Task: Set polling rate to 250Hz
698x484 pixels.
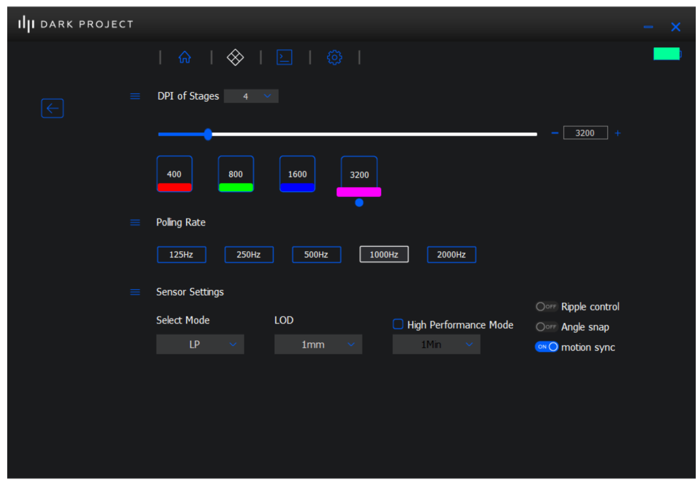Action: (x=249, y=254)
